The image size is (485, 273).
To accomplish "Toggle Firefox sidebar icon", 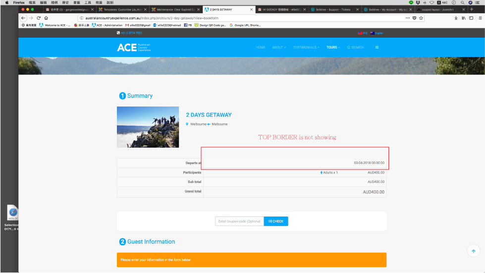I will (471, 18).
